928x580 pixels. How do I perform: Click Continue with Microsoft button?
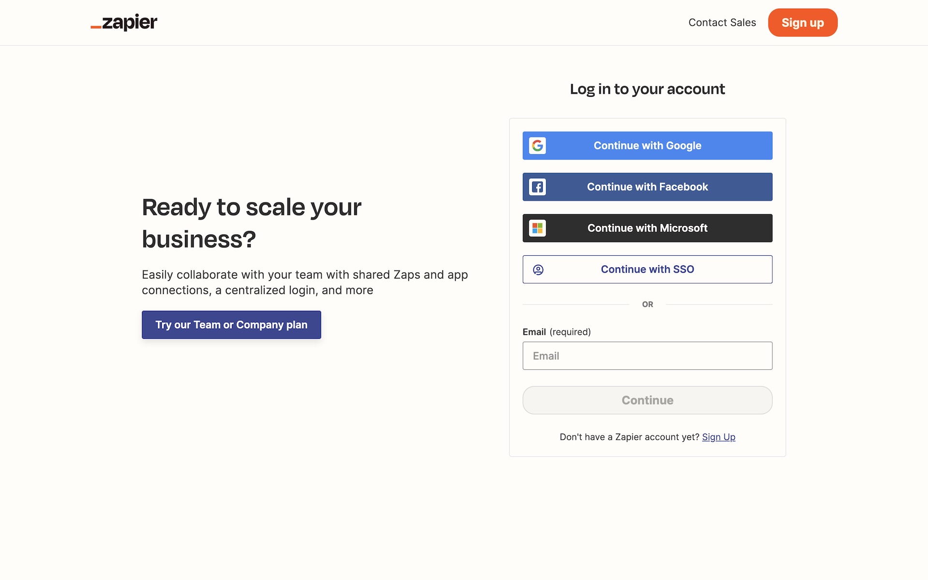click(x=647, y=228)
